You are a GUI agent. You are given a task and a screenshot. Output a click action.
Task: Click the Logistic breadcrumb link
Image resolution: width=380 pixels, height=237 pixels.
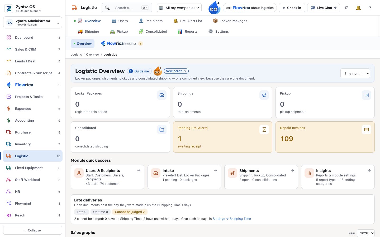[76, 55]
